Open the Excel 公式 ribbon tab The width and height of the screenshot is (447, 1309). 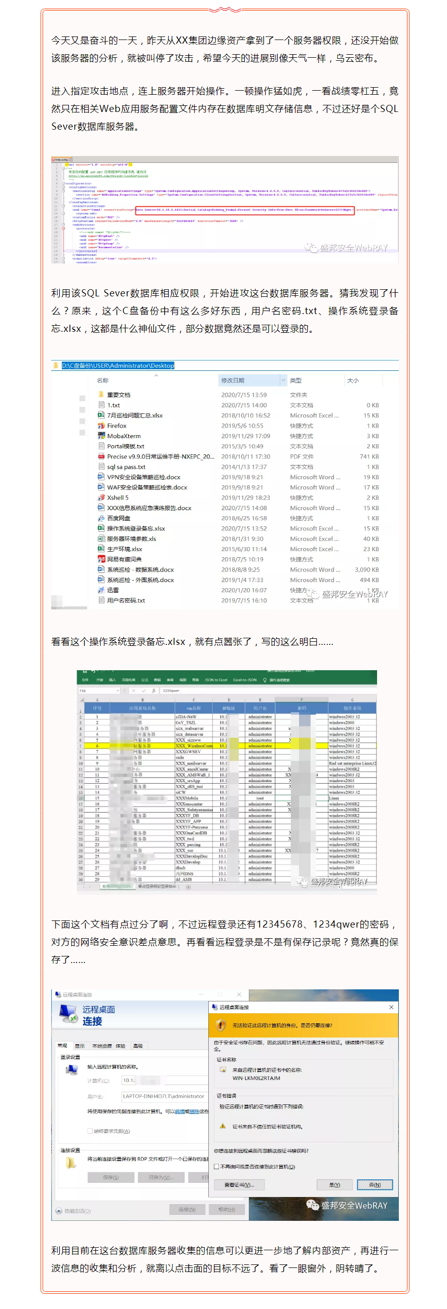coord(144,680)
